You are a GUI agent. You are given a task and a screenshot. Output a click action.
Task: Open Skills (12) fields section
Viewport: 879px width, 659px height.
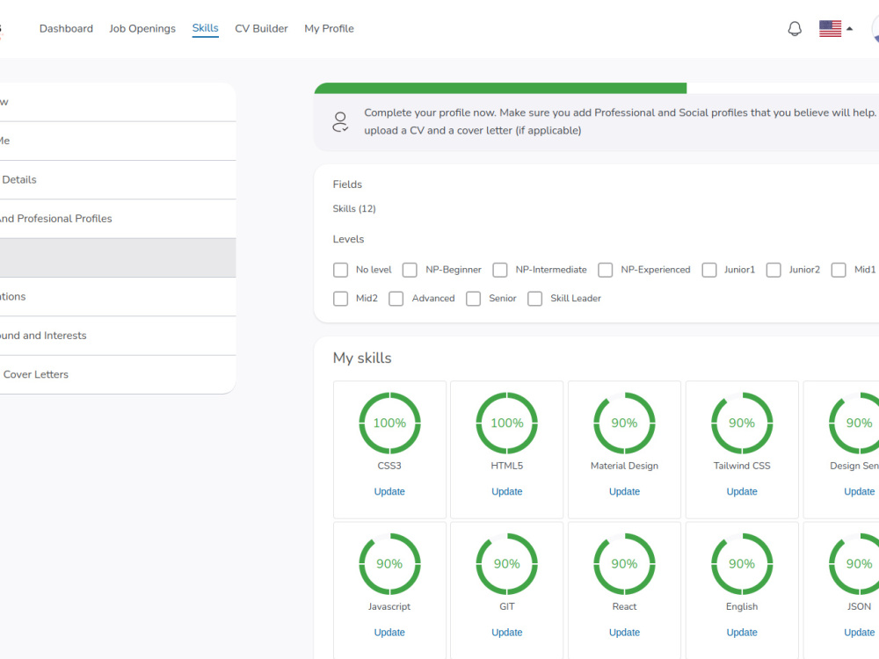(354, 208)
